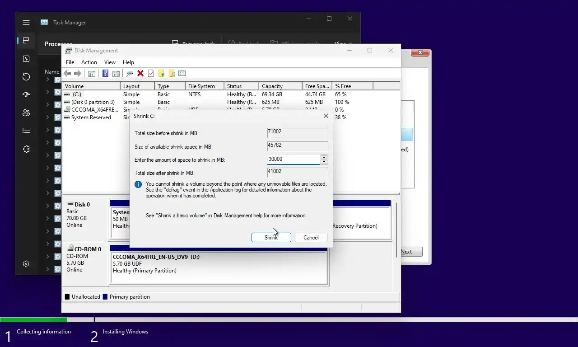Click the 625 MB capacity cell

(270, 102)
